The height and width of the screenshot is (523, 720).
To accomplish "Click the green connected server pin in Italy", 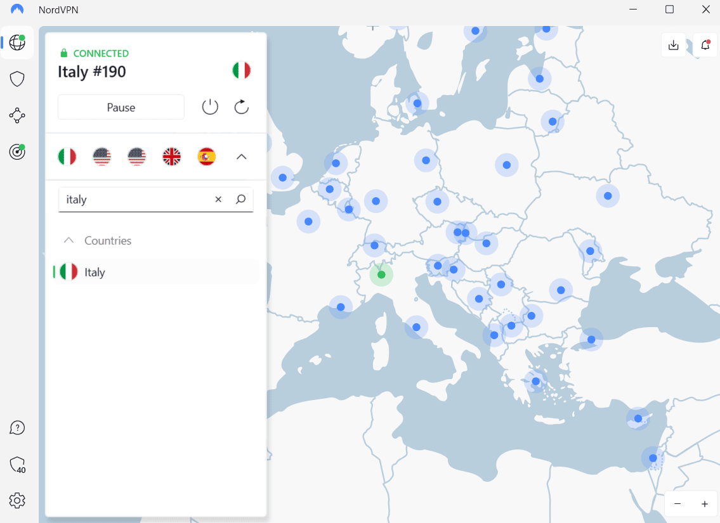I will (x=381, y=274).
